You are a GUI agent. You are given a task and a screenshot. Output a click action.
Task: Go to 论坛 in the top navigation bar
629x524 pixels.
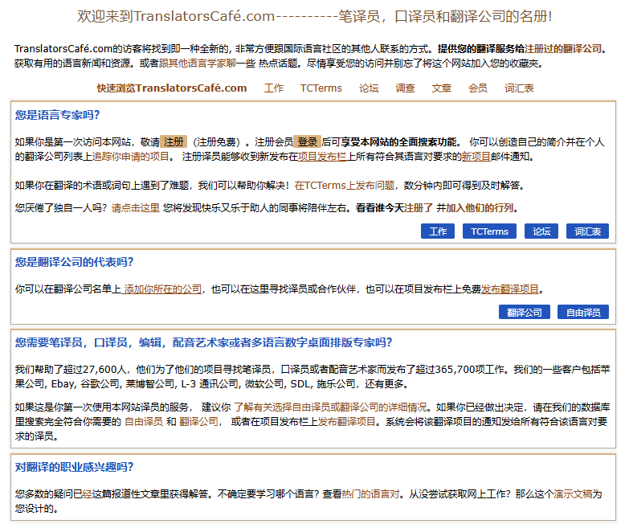tap(369, 88)
